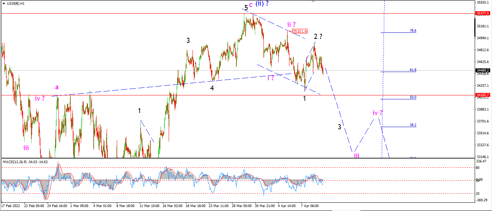The image size is (492, 211).
Task: Select the '2 ?' black wave label
Action: 318,36
